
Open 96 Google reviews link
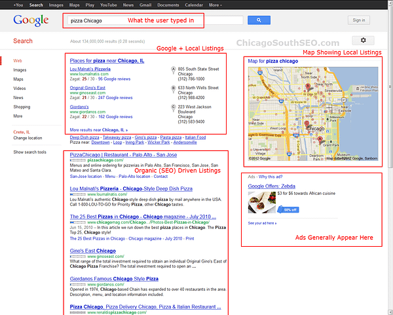pyautogui.click(x=114, y=79)
